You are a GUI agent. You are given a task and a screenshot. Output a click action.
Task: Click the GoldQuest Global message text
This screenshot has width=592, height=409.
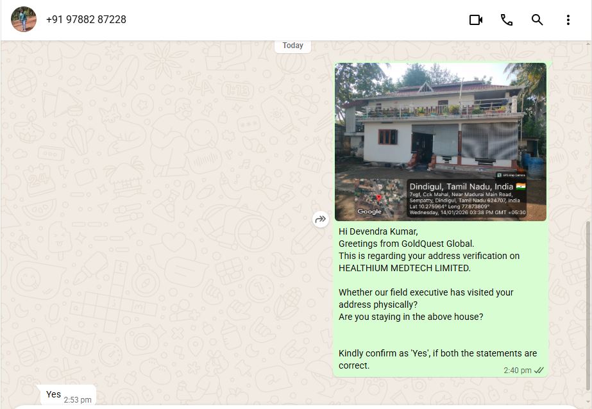[437, 299]
